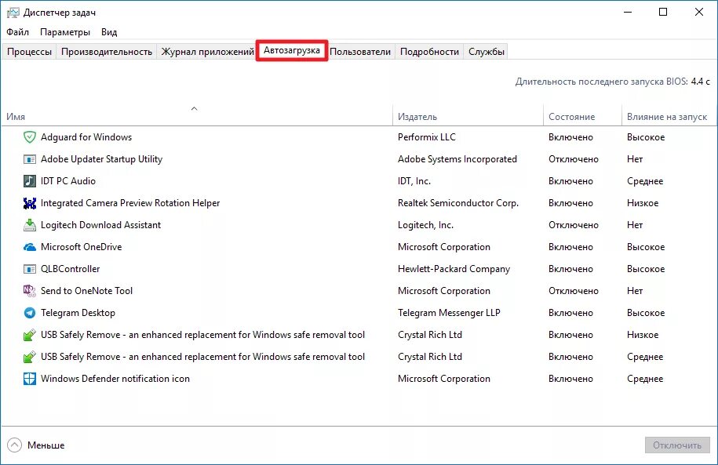The width and height of the screenshot is (718, 465).
Task: Click the Send to OneNote Tool icon
Action: [x=30, y=291]
